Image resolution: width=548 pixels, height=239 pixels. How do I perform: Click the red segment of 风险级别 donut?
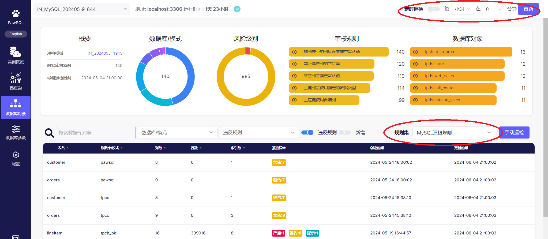point(248,51)
